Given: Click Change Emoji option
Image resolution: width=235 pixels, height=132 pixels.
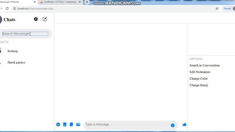Looking at the screenshot, I should (199, 85).
